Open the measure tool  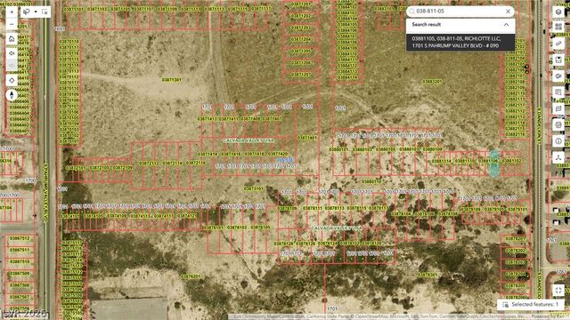pos(558,44)
